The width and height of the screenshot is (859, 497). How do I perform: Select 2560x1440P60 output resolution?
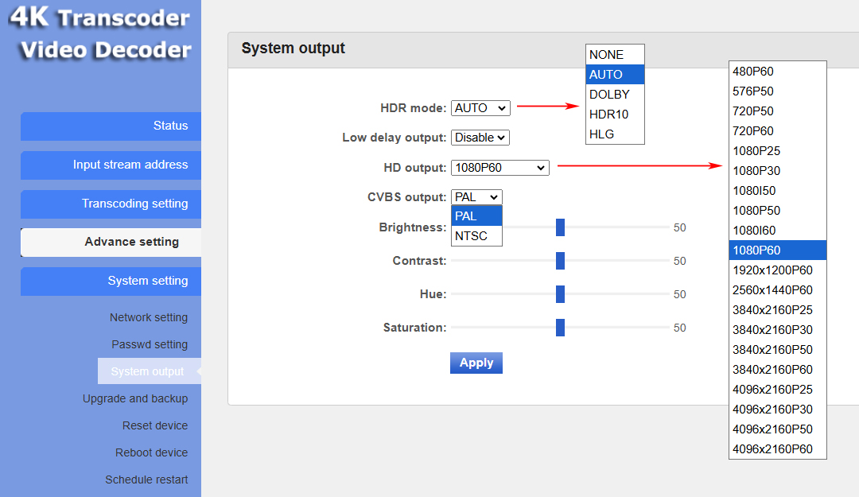(x=777, y=290)
